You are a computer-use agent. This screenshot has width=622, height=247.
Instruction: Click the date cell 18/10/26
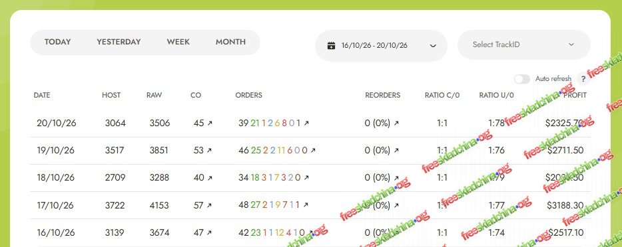55,178
